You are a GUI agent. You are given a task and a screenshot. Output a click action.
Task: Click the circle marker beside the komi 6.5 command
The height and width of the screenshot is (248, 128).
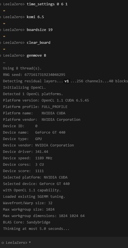pos(1,17)
